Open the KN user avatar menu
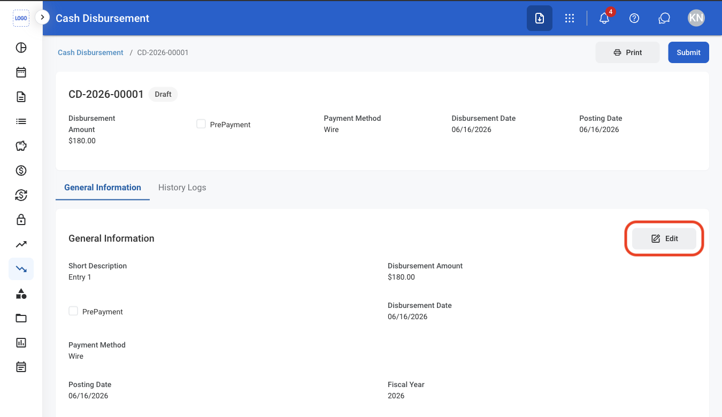The image size is (722, 417). coord(696,18)
